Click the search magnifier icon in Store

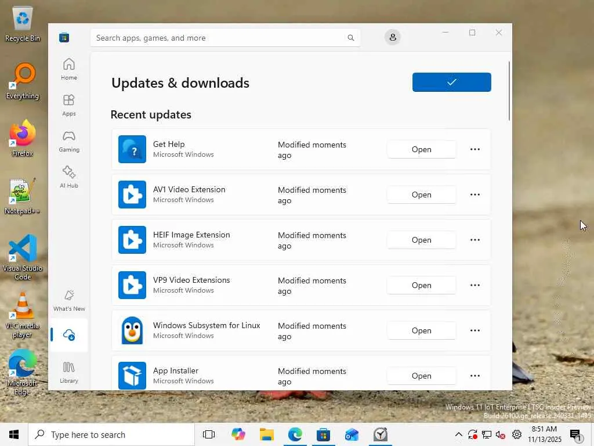351,38
